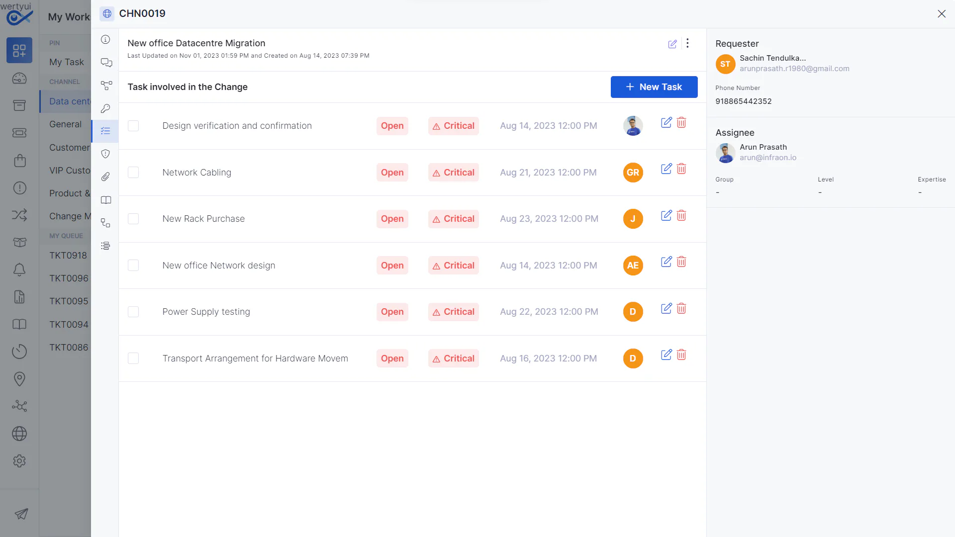955x537 pixels.
Task: Open the attachments paperclip icon
Action: [x=105, y=177]
